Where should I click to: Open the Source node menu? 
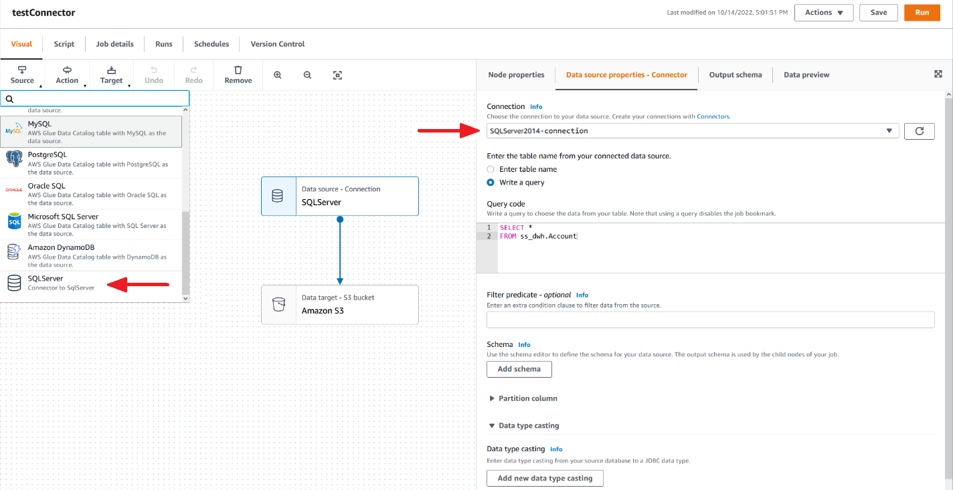[x=22, y=75]
